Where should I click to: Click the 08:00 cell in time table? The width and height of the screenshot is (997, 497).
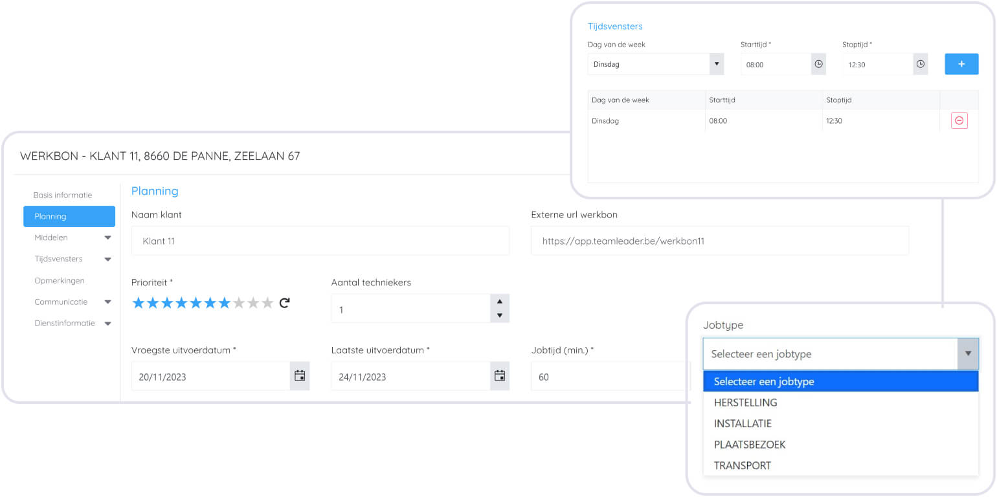tap(764, 121)
